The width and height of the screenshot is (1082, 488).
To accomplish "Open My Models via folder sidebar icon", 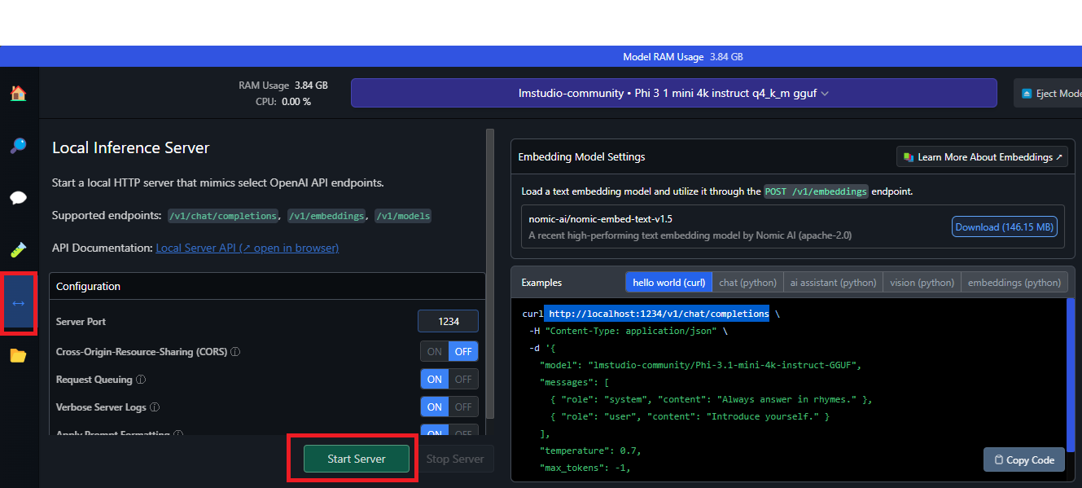I will click(18, 355).
